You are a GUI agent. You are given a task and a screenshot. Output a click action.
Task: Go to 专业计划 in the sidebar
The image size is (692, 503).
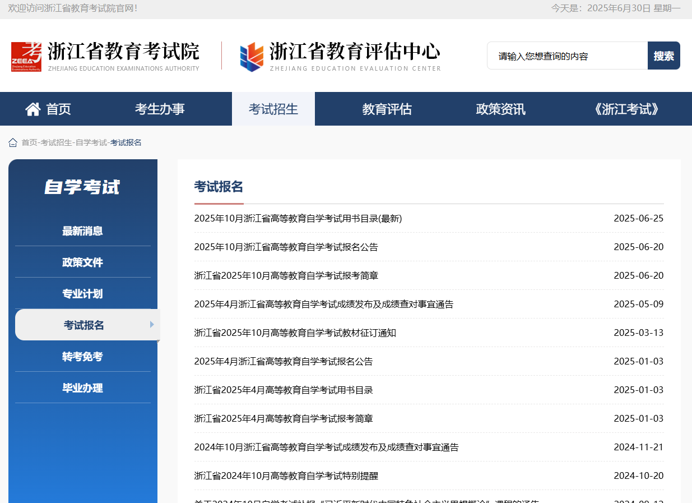[x=82, y=294]
